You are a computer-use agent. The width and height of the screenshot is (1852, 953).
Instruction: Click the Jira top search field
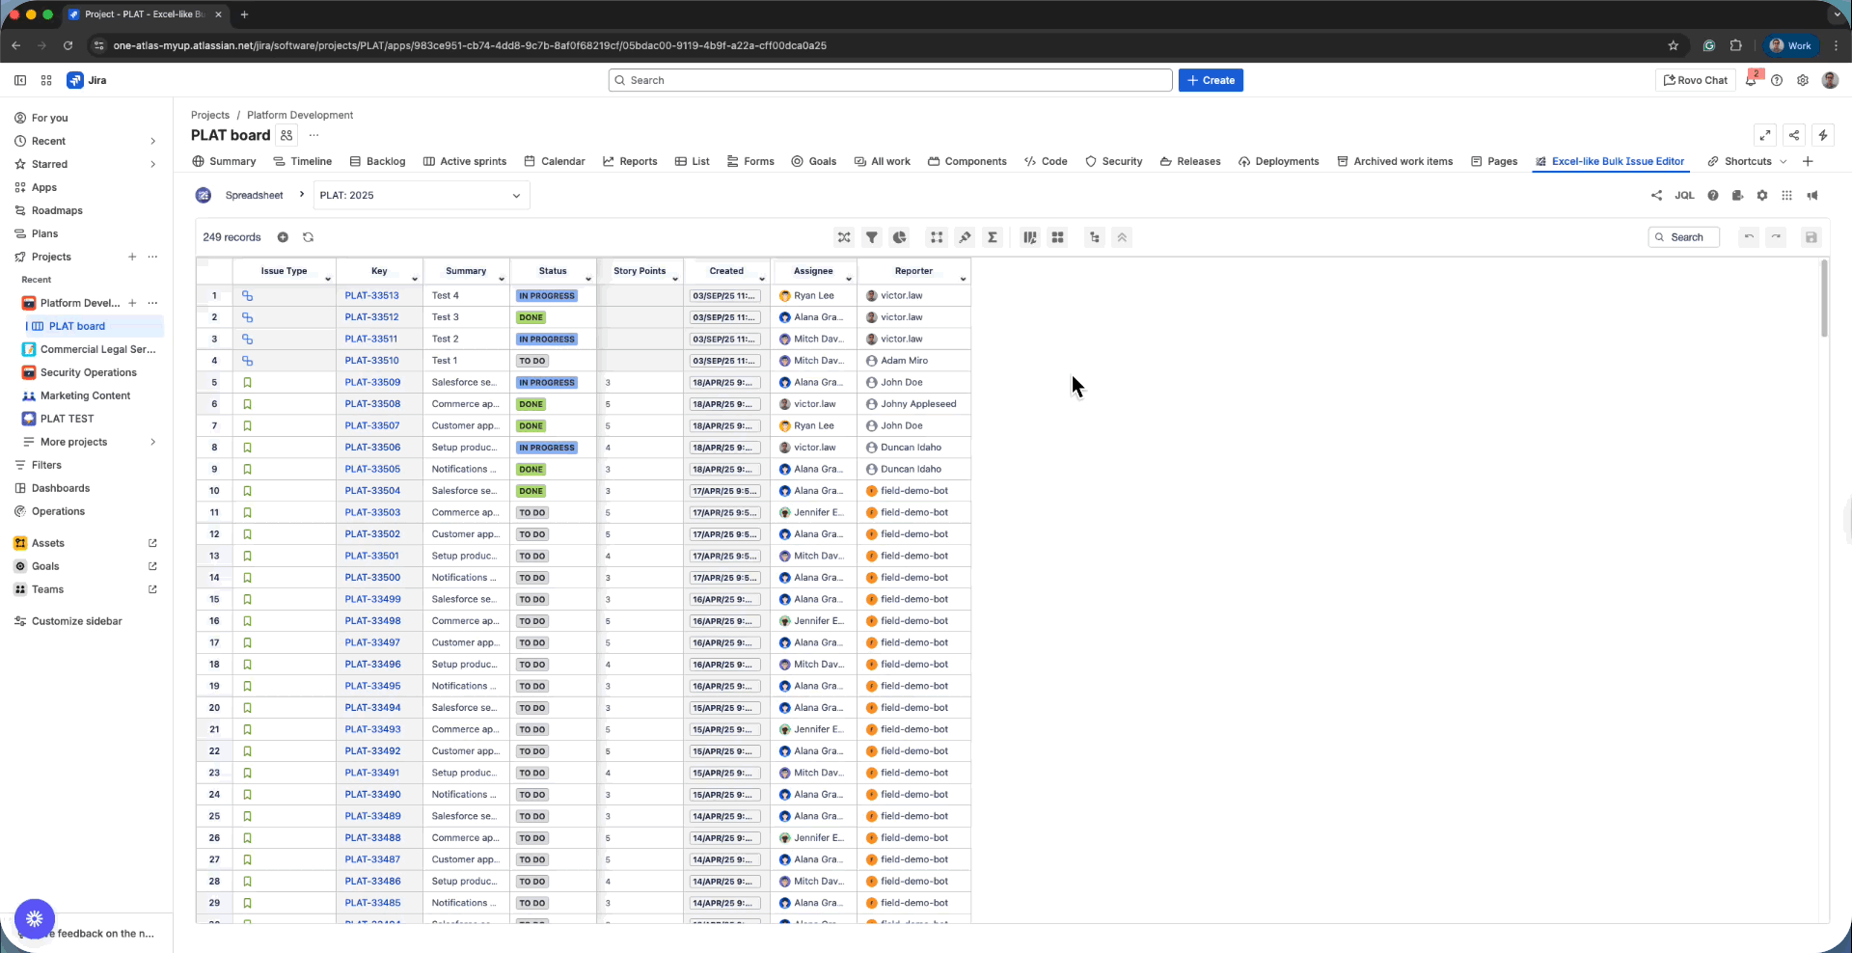[x=889, y=80]
